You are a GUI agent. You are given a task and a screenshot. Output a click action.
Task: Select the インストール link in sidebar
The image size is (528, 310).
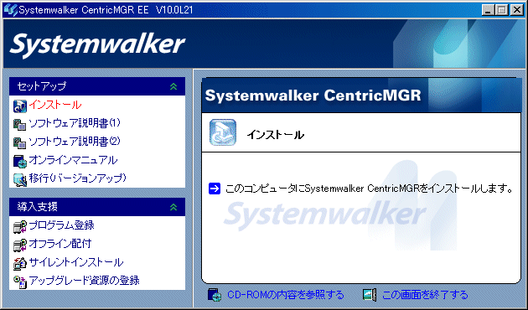(54, 105)
